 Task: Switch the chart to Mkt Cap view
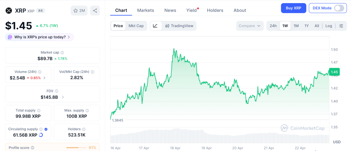tap(136, 26)
